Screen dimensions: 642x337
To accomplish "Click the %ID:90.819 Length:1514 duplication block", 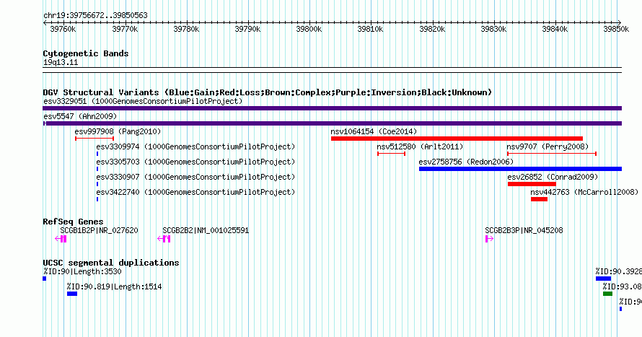I will (x=72, y=294).
